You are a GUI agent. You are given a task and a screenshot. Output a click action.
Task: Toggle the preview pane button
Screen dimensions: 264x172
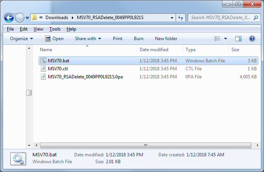pos(238,39)
